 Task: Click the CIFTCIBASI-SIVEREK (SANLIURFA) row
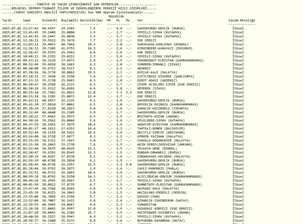(x=160, y=77)
